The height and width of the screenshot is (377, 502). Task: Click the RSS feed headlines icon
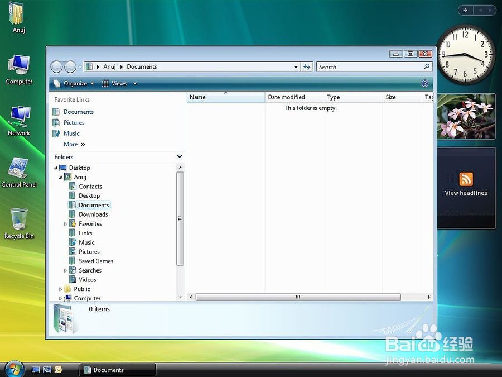click(466, 179)
